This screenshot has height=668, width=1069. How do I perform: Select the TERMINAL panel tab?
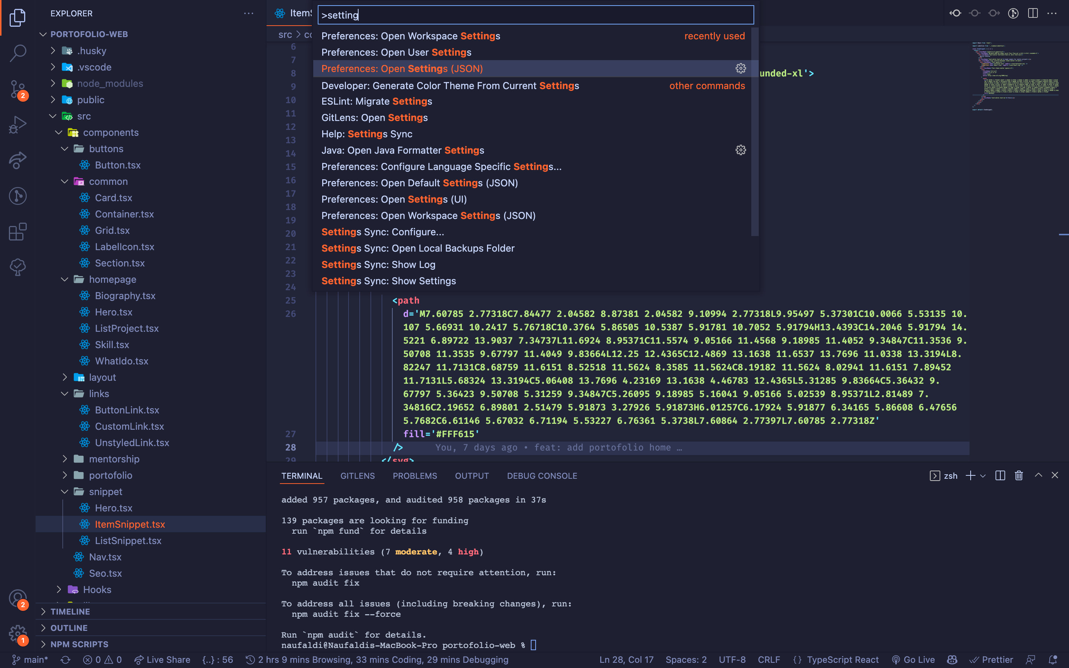pos(302,476)
